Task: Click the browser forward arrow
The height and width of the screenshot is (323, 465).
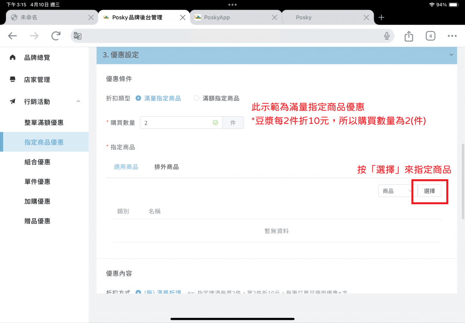Action: 34,36
